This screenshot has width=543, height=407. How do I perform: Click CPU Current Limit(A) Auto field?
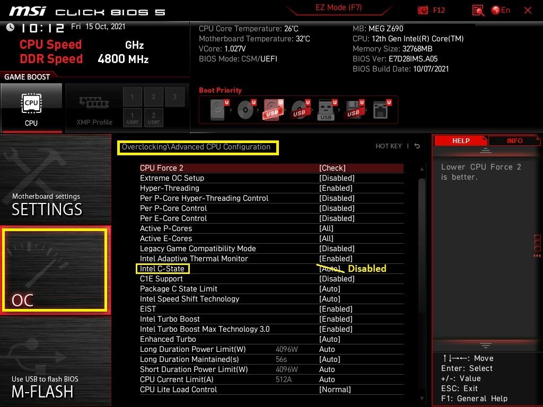point(327,379)
